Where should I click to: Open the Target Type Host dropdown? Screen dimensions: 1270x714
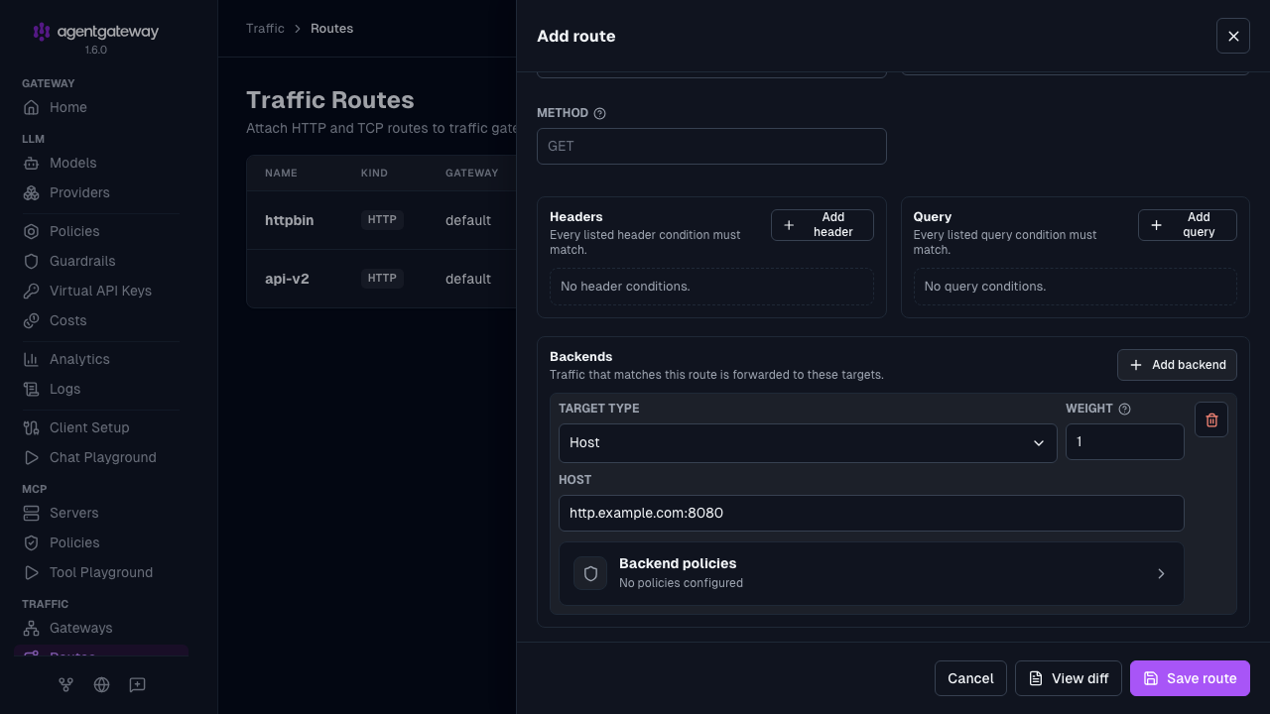tap(808, 443)
